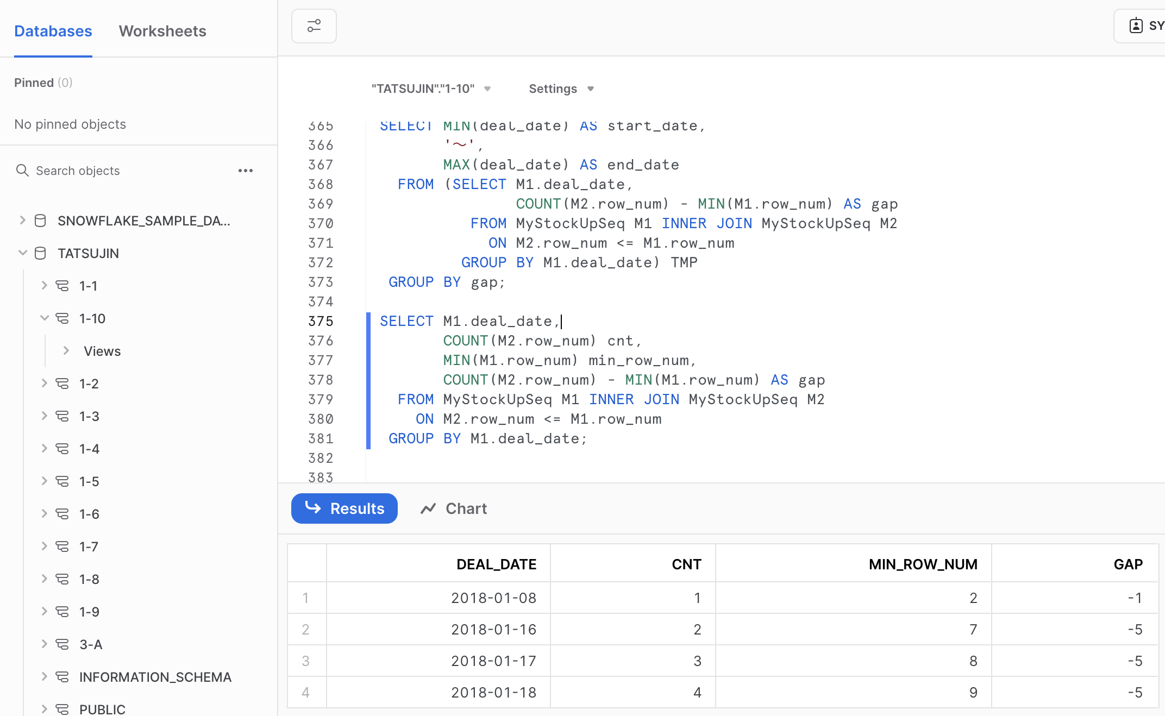Viewport: 1165px width, 716px height.
Task: Click the SY user profile icon
Action: point(1136,25)
